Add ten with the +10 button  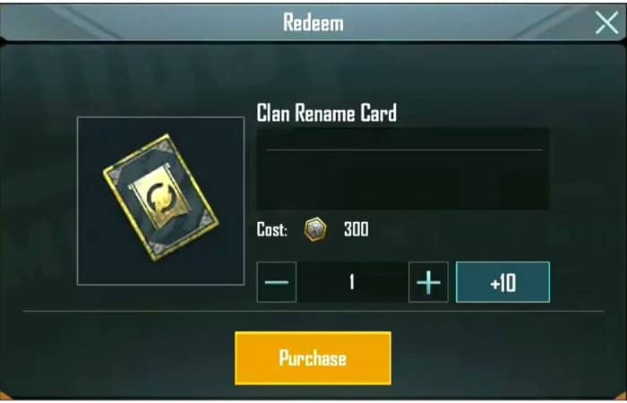(x=502, y=282)
